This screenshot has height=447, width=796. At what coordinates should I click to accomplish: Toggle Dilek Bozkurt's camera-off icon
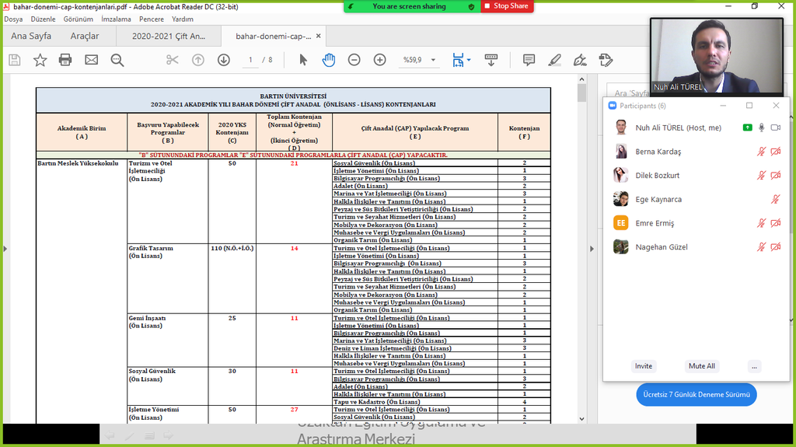(775, 176)
